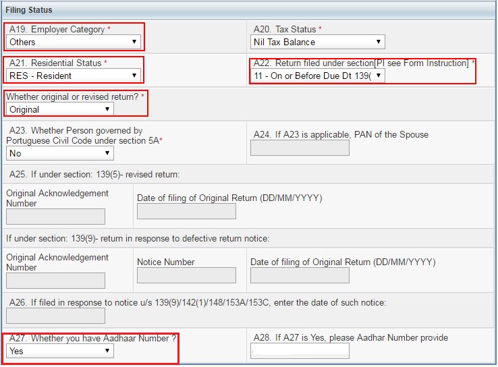Open the A20 Tax Status dropdown

coord(318,42)
